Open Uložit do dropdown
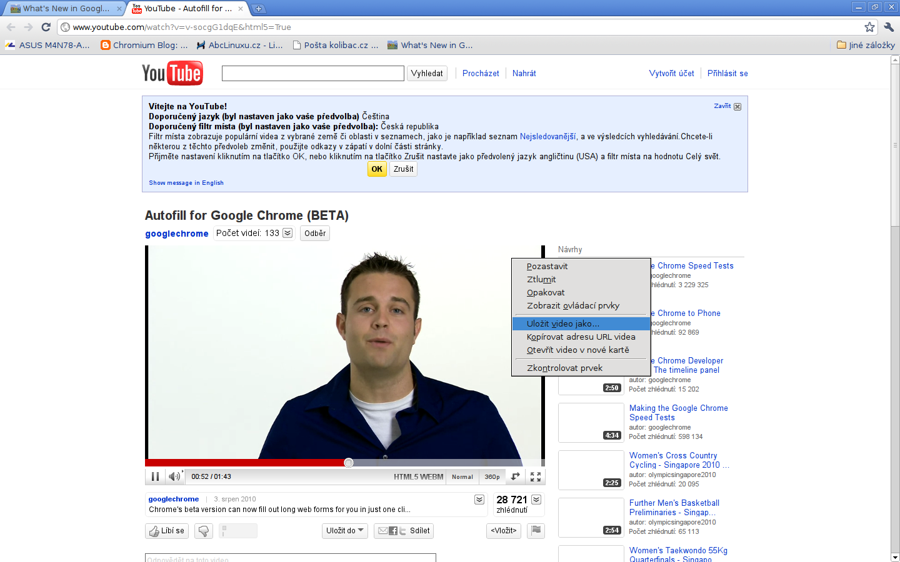900x562 pixels. [x=346, y=531]
